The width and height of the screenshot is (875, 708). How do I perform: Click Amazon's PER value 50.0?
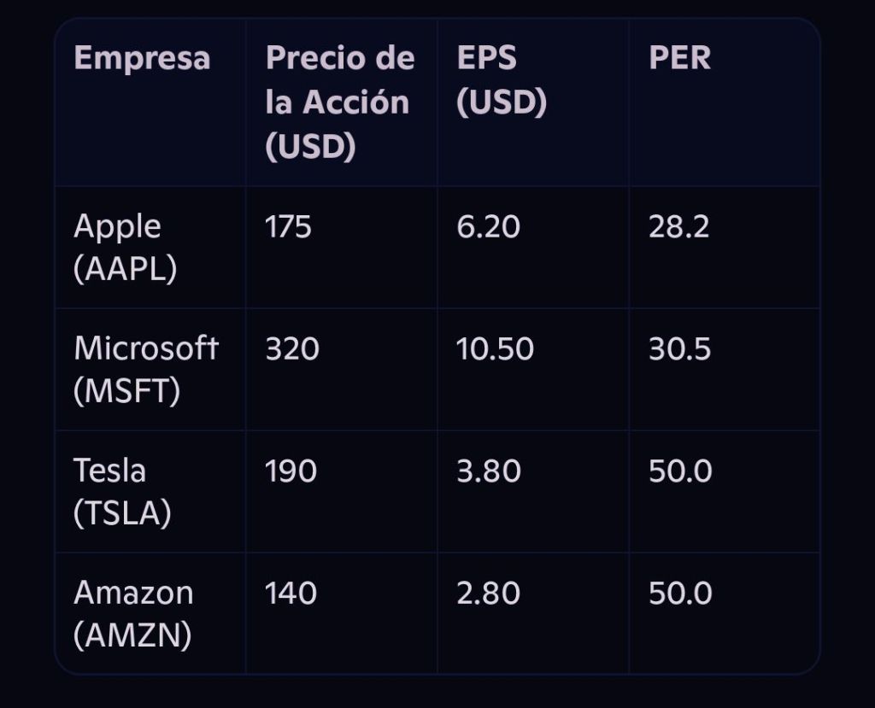pos(680,594)
